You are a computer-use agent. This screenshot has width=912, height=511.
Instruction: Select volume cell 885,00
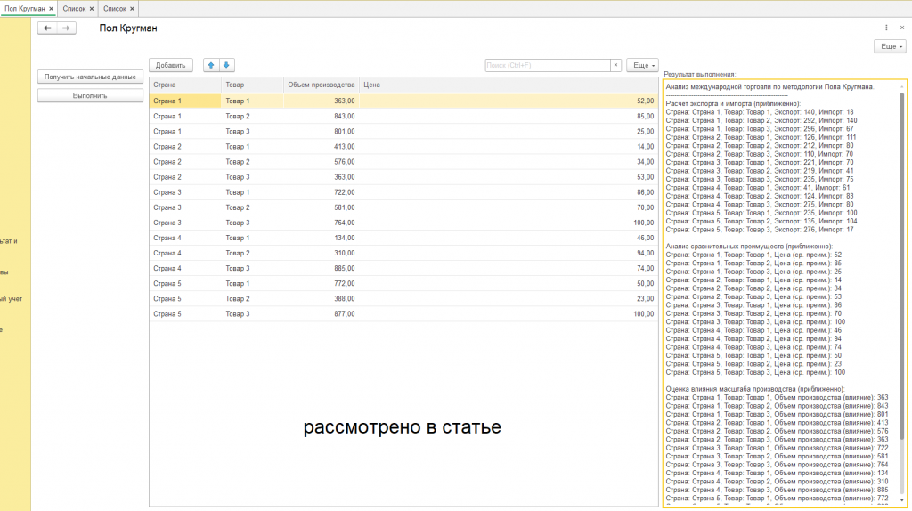[x=321, y=268]
